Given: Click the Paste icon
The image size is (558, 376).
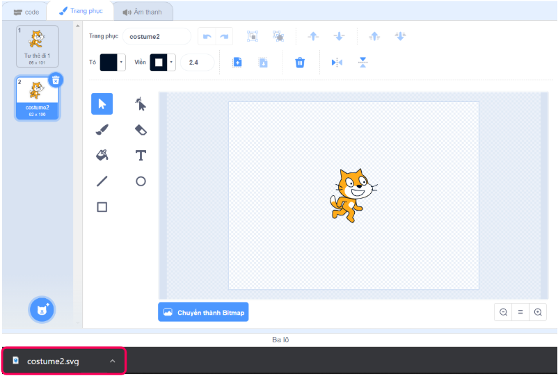Looking at the screenshot, I should pos(263,63).
